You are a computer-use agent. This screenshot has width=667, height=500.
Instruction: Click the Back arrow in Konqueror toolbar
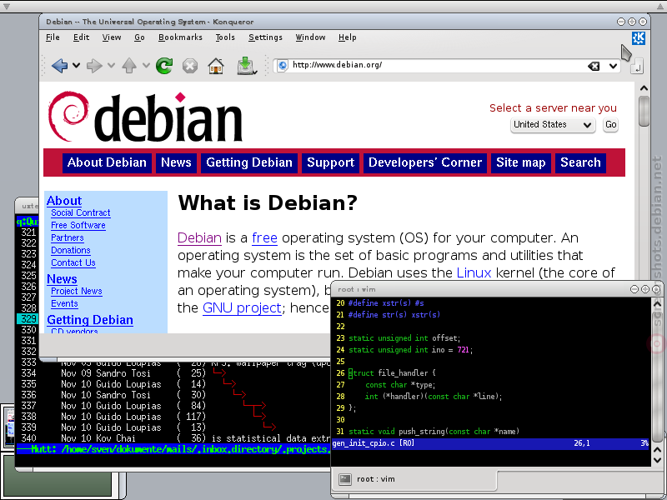click(x=59, y=66)
